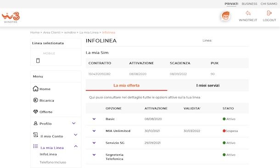Select the mobile phone line icon
Screen dimensions: 280x168
coord(38,60)
